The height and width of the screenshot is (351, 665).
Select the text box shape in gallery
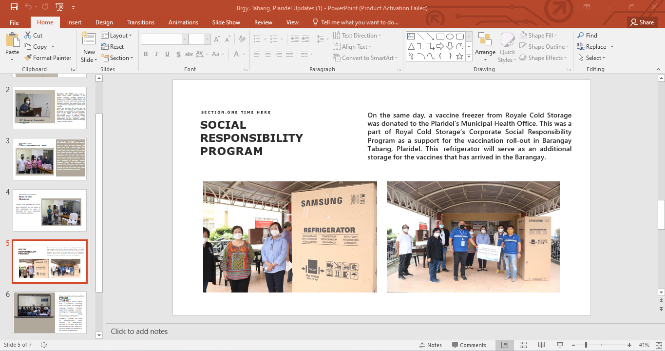coord(411,37)
